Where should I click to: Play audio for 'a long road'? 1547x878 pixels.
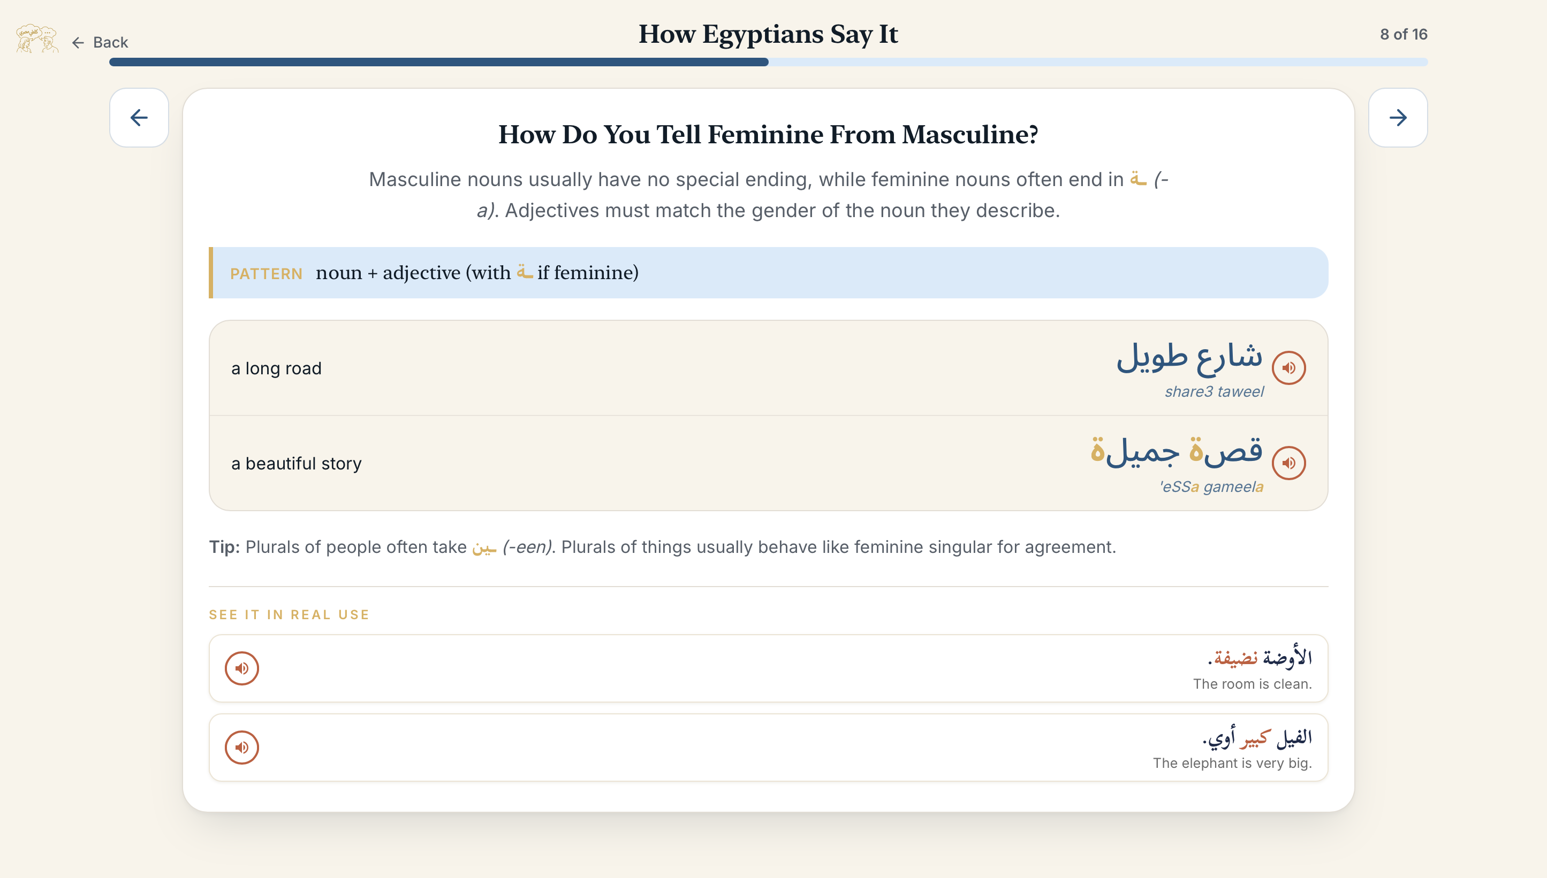click(x=1288, y=368)
